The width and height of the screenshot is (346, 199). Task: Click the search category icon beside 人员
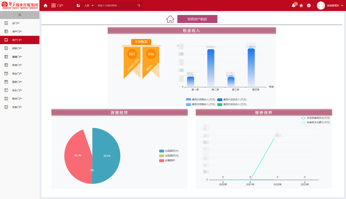coord(78,5)
